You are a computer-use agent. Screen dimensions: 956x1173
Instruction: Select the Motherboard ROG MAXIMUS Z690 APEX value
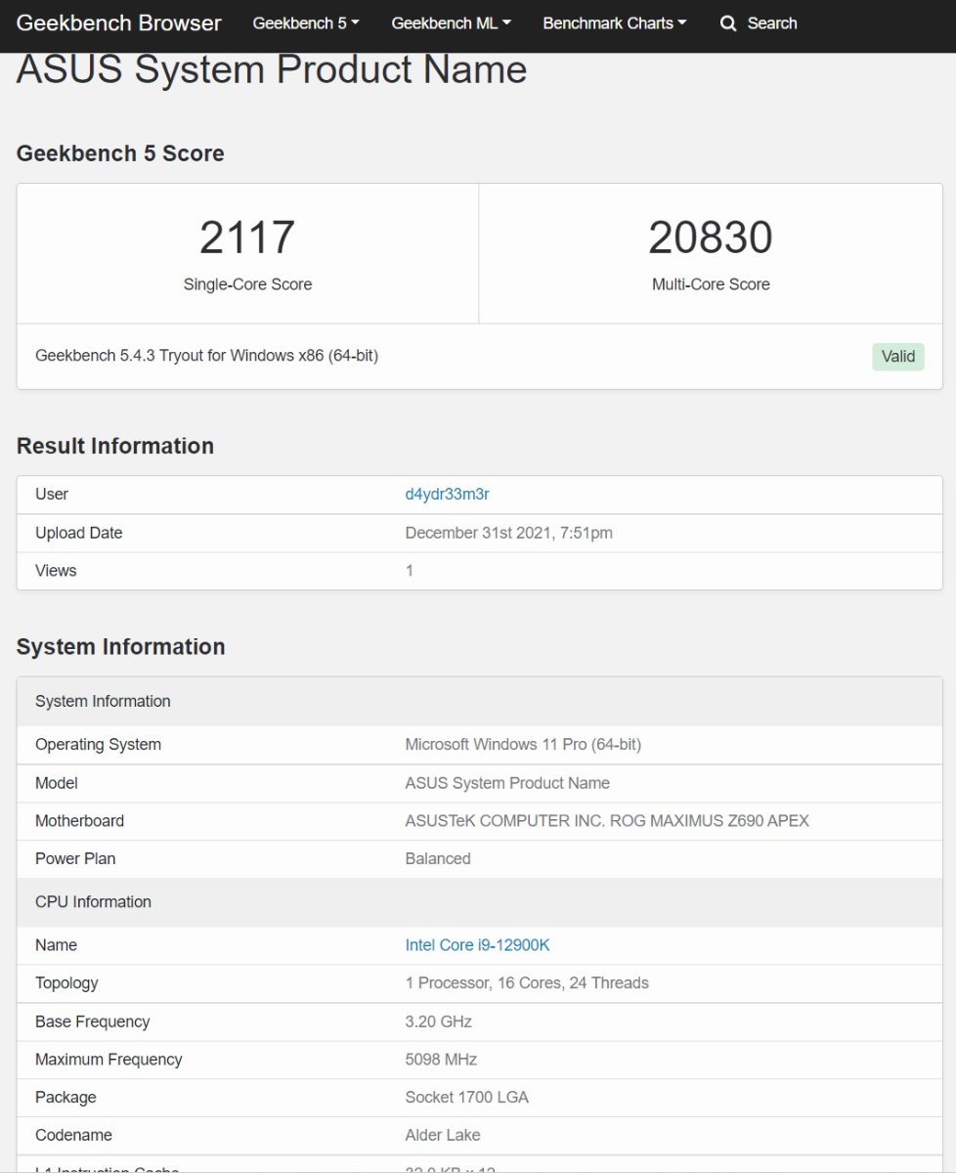[x=607, y=821]
